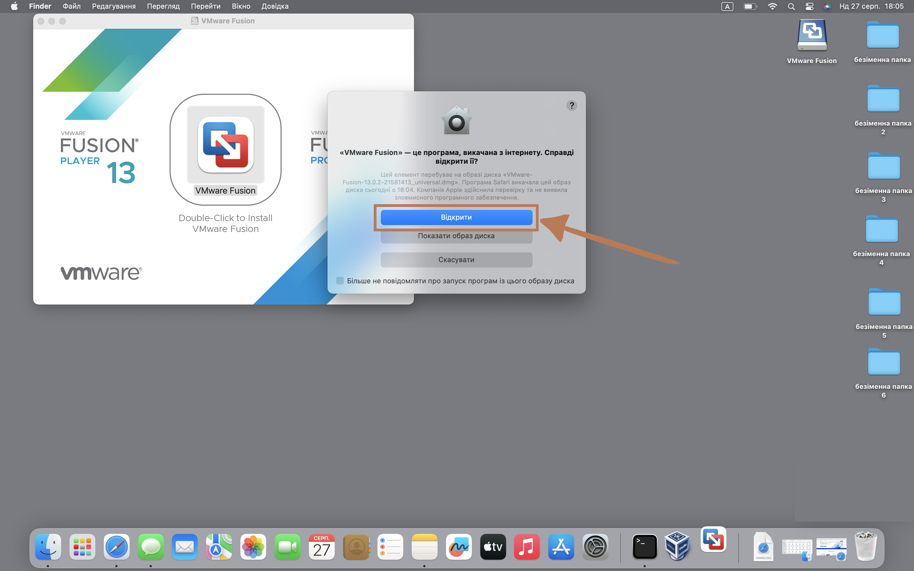This screenshot has height=571, width=914.
Task: Open the Wi-Fi menu
Action: 772,7
